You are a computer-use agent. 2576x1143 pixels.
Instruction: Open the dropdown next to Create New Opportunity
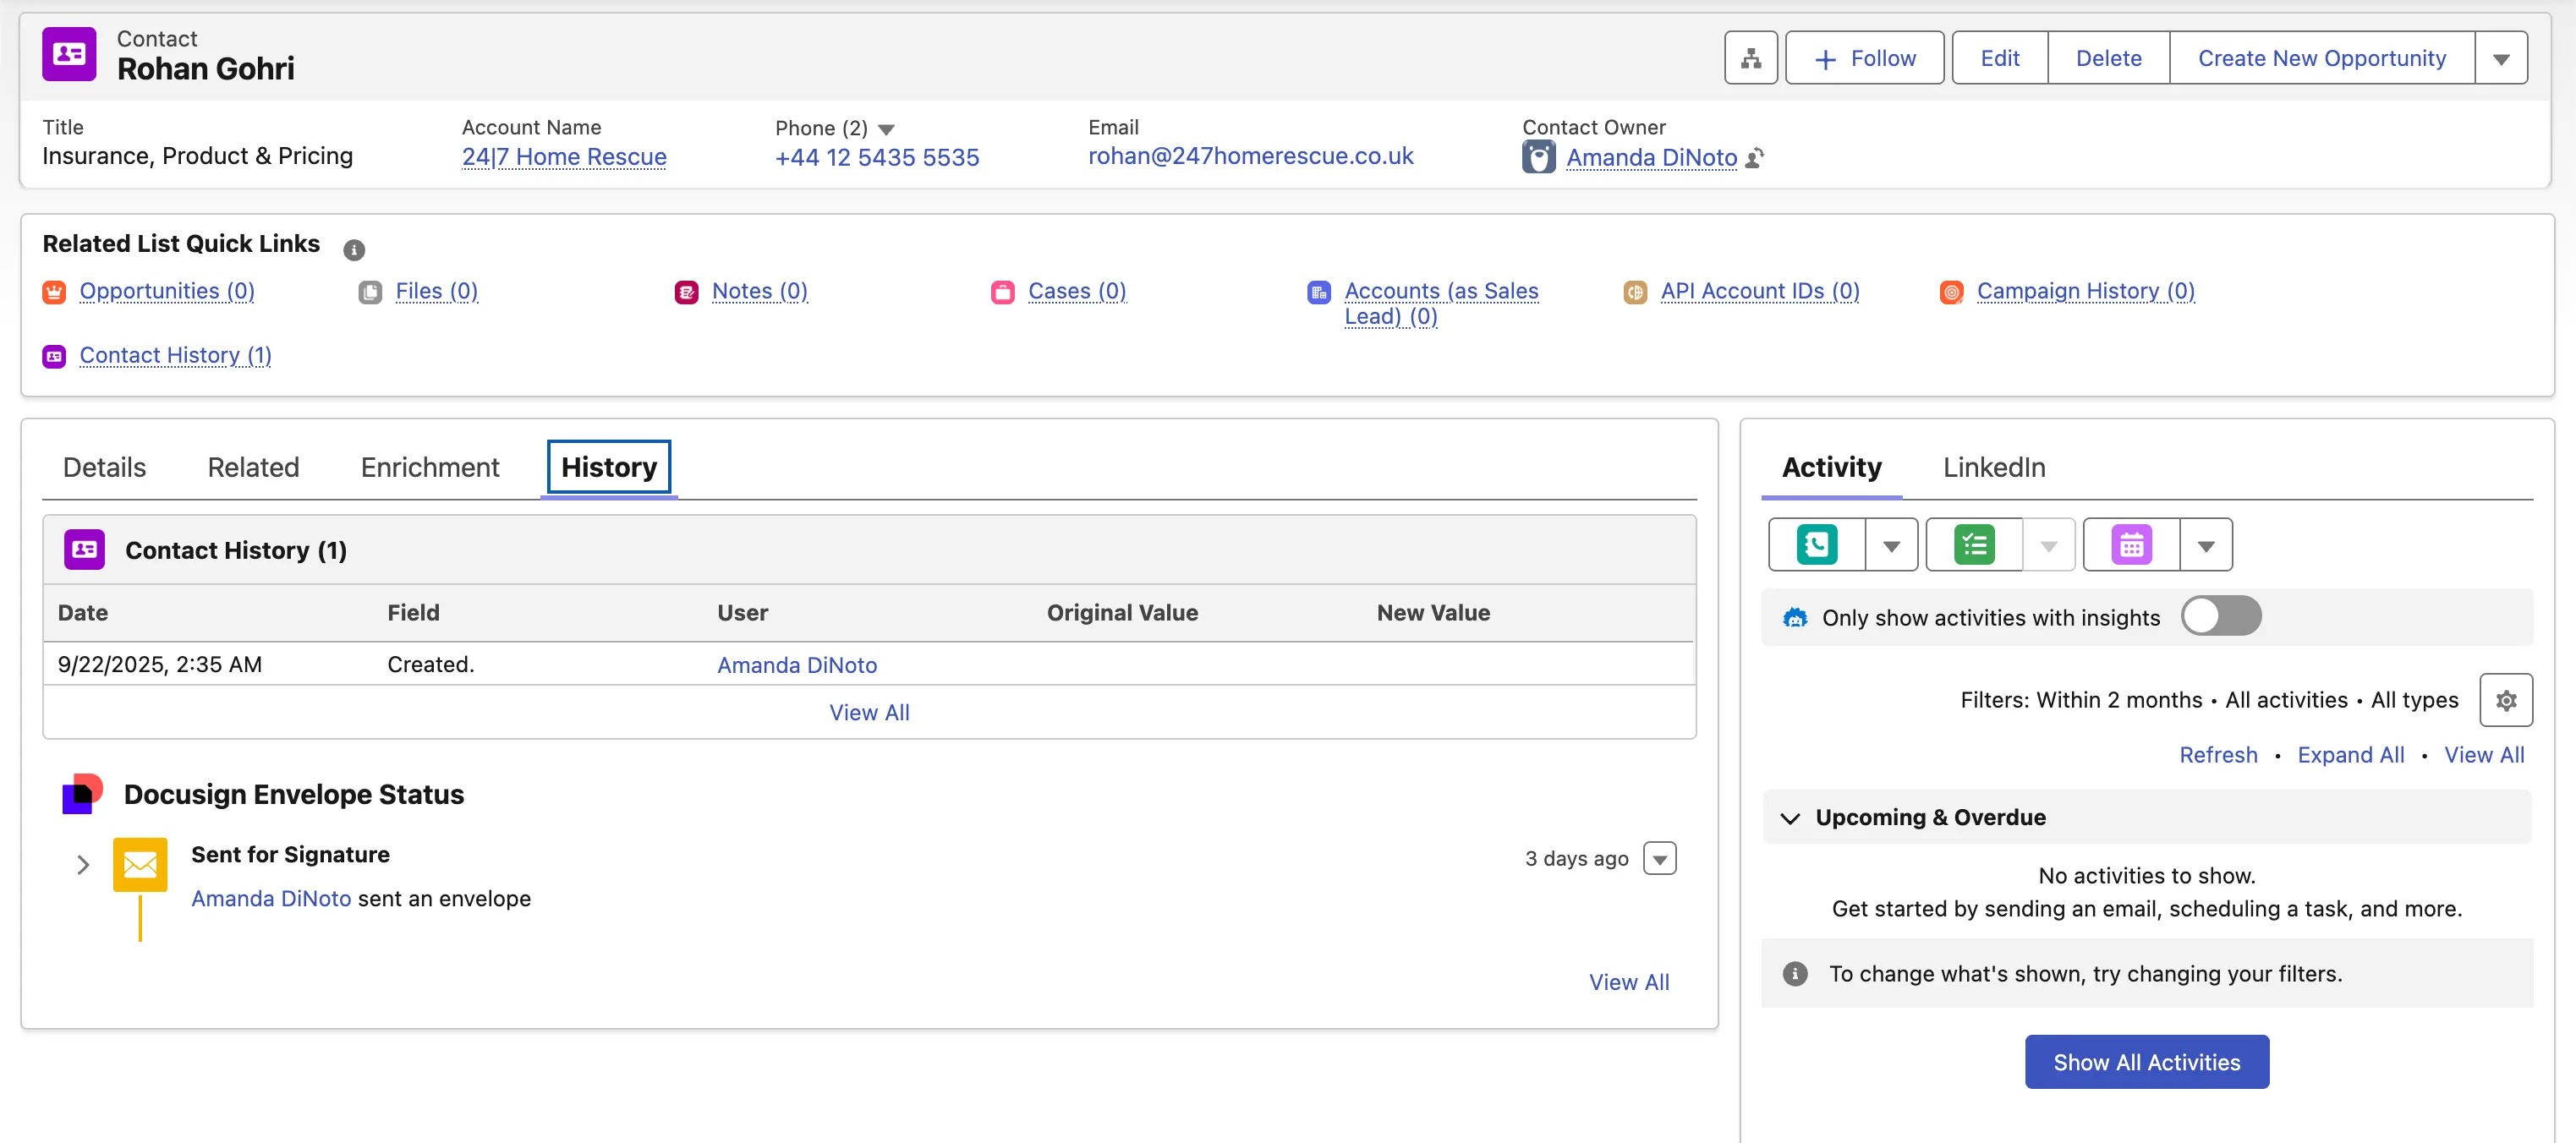(x=2500, y=59)
